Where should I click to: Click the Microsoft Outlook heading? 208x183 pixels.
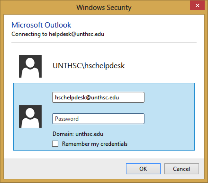click(41, 25)
